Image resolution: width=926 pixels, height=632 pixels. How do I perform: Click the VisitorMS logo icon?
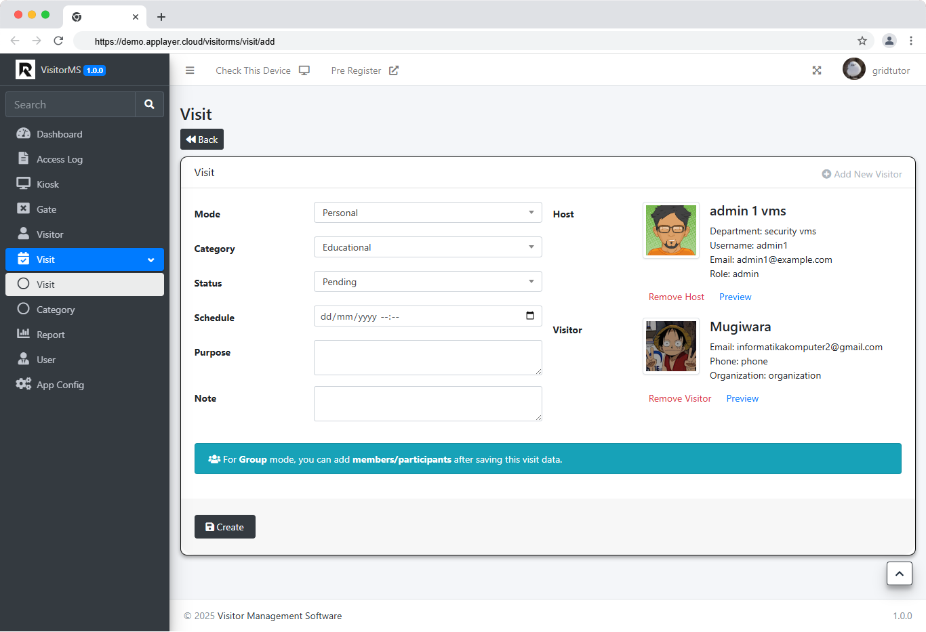point(25,70)
